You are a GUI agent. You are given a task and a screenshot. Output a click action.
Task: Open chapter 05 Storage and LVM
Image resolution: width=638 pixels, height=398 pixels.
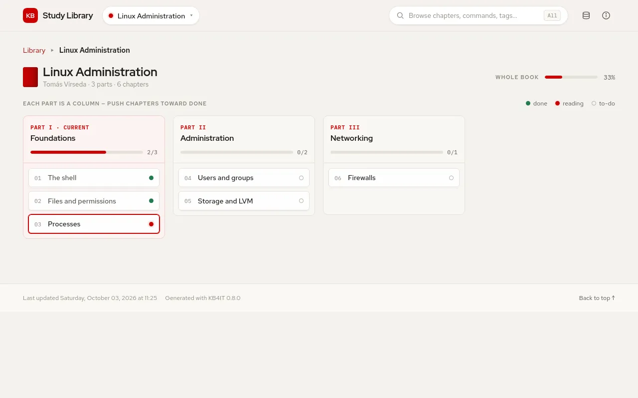pyautogui.click(x=244, y=201)
